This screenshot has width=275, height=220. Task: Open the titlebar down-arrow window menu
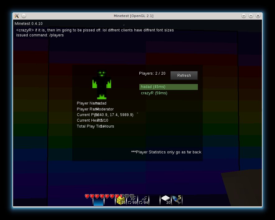point(244,16)
